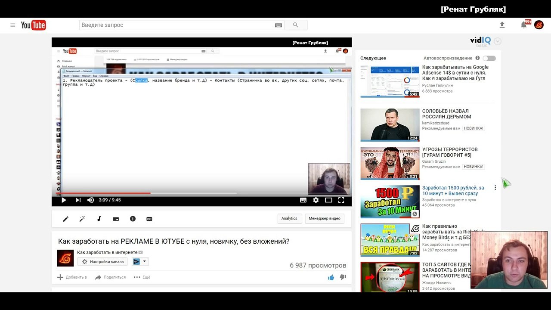The width and height of the screenshot is (551, 310).
Task: Open Как зарабатывать на Google Adsense title
Action: [455, 73]
